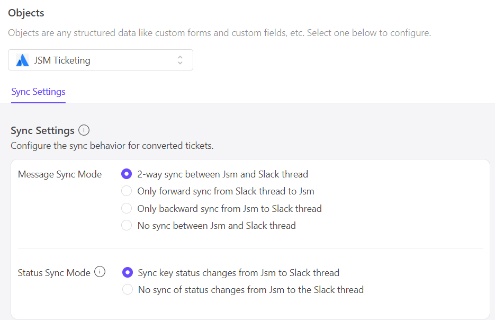Click the Objects section heading

[26, 13]
